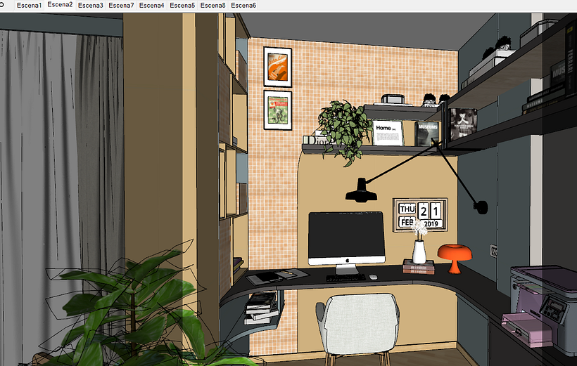The height and width of the screenshot is (366, 577).
Task: Open the Escena6 scene tab
Action: 243,5
